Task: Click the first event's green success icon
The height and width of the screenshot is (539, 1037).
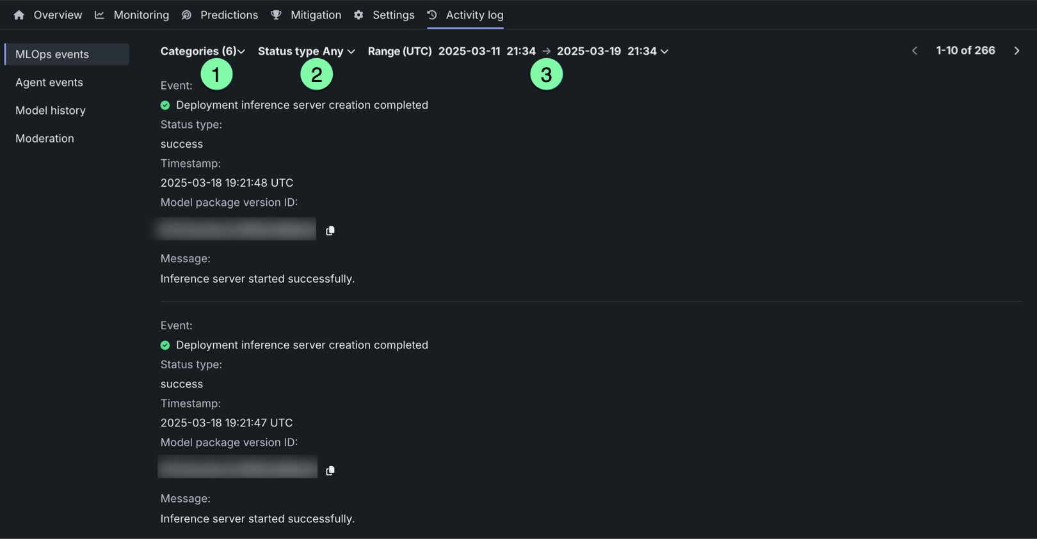Action: [x=165, y=105]
